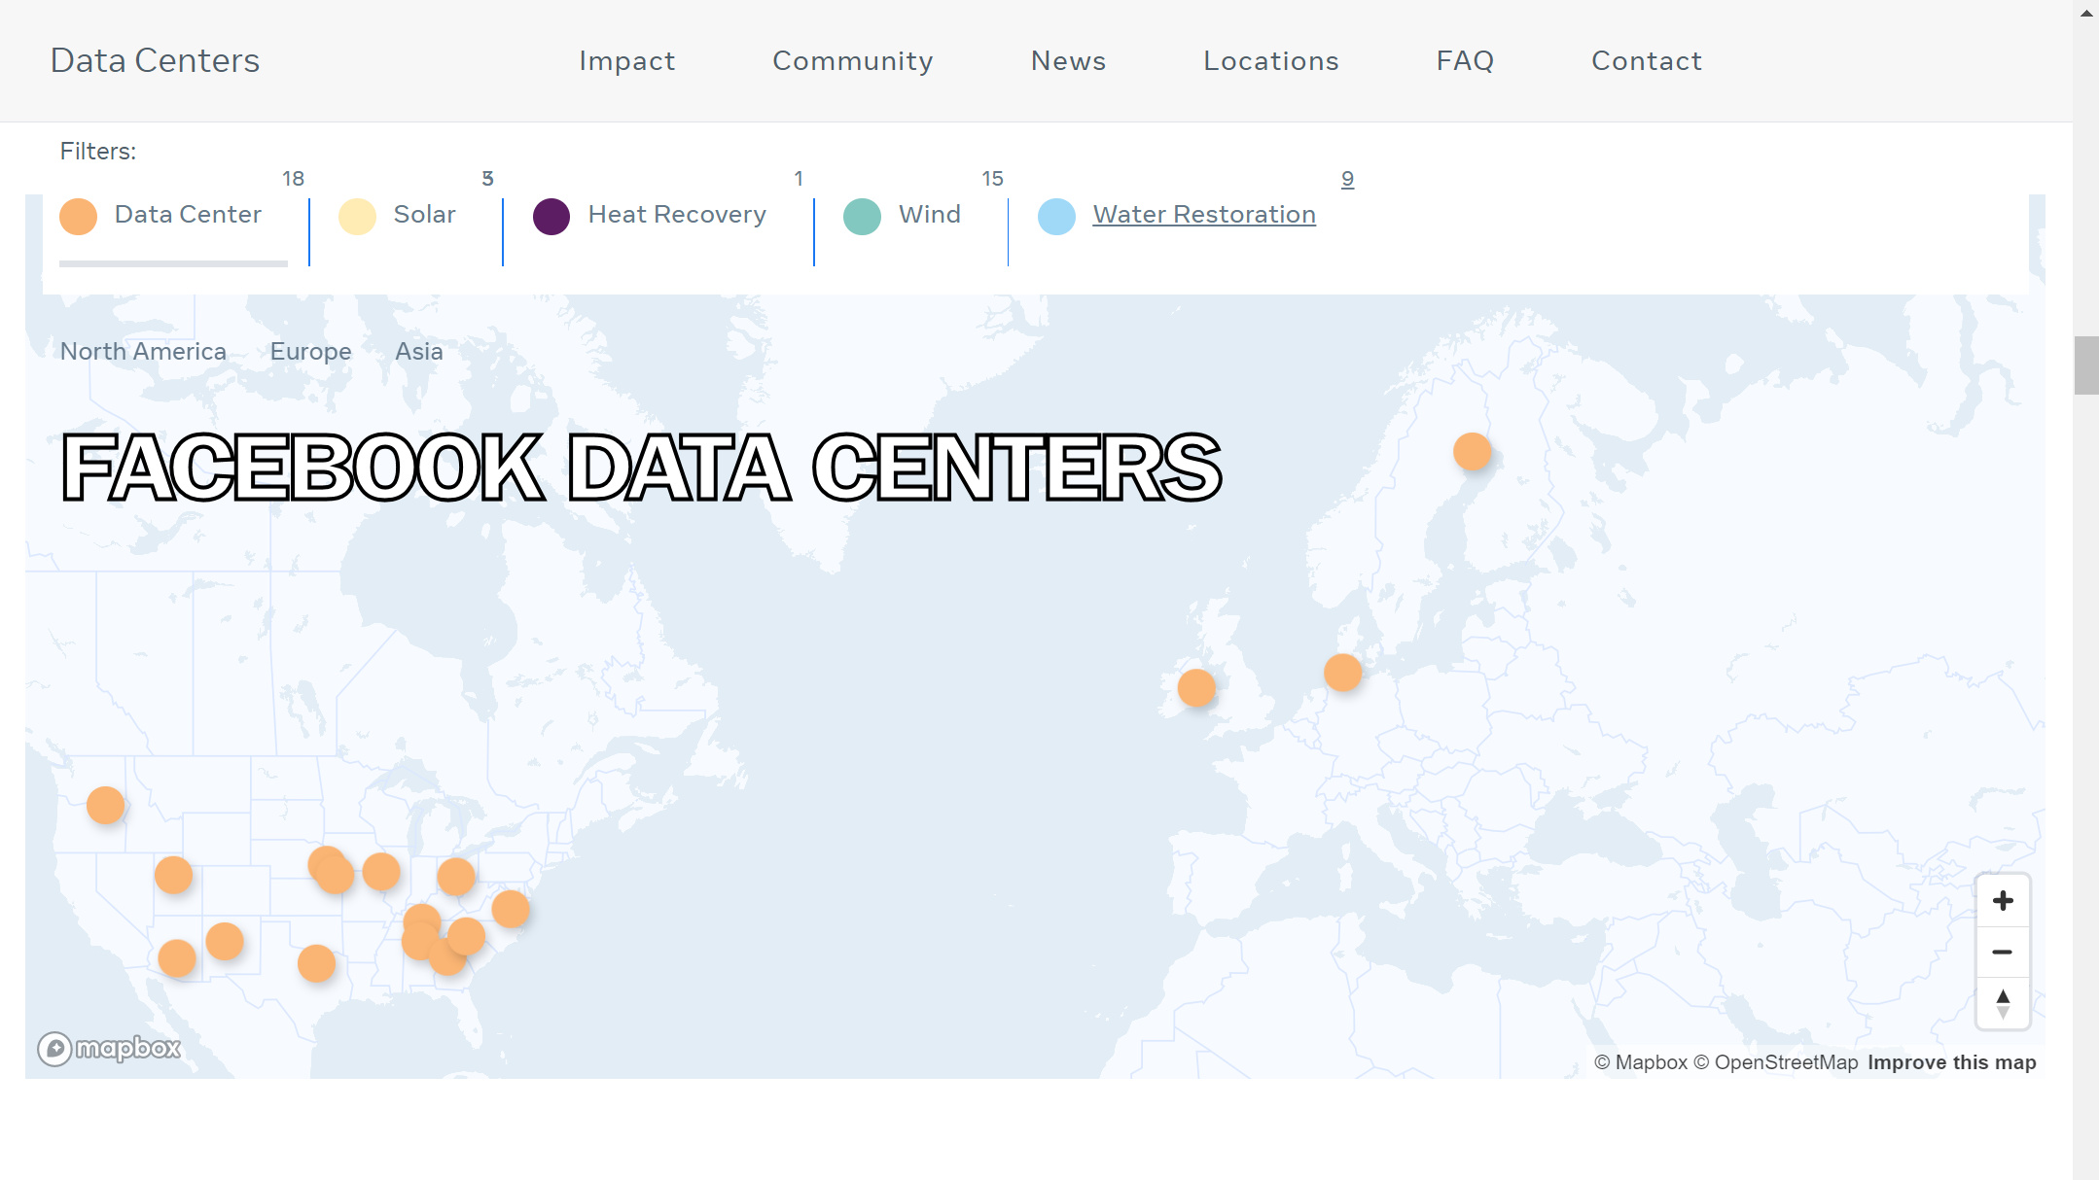Image resolution: width=2099 pixels, height=1180 pixels.
Task: Select the Europe region tab
Action: 310,352
